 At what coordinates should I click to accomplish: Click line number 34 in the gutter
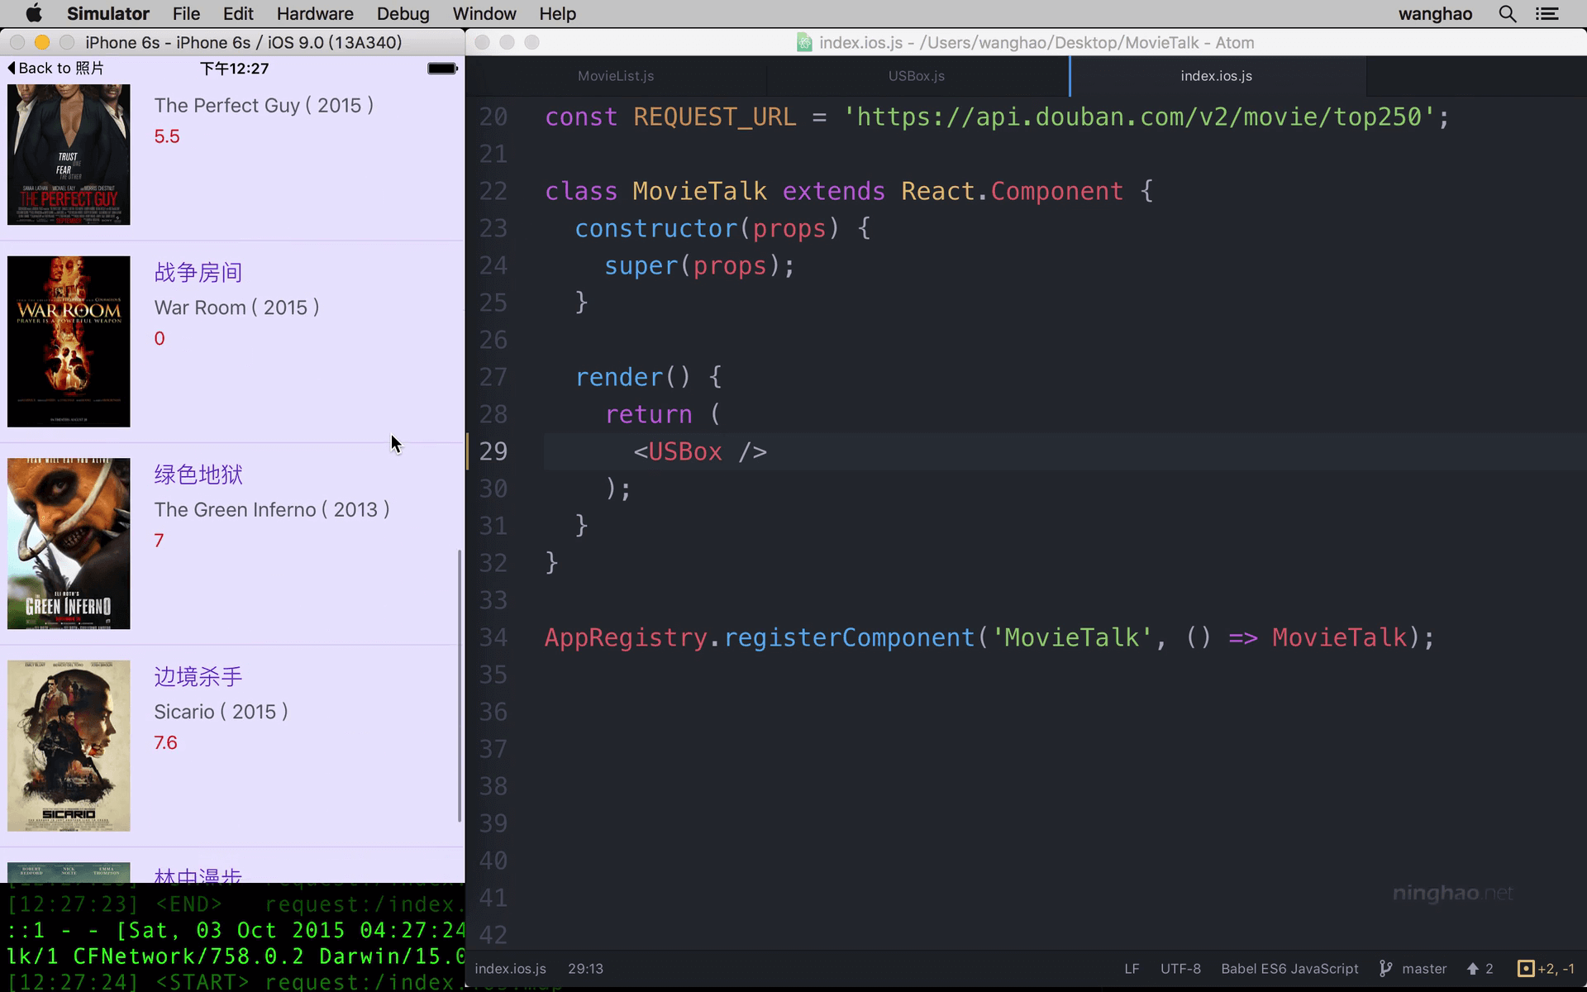pos(493,638)
